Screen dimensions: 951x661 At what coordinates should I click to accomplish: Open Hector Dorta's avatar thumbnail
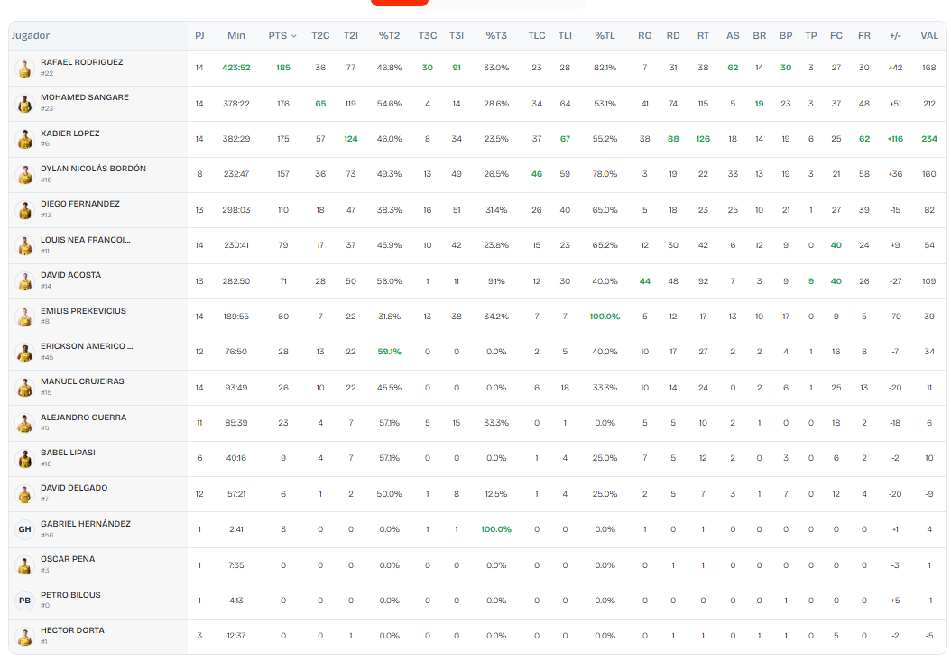click(x=25, y=636)
